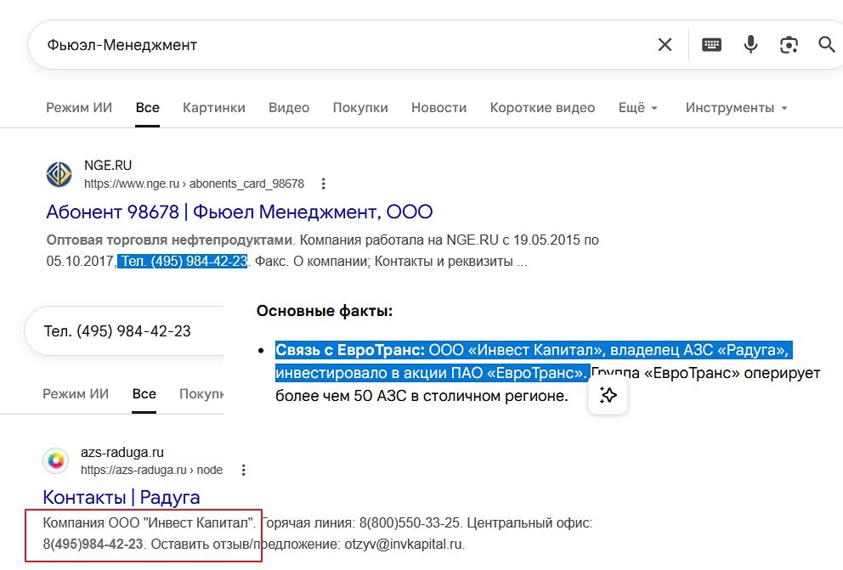Go to the "Короткие видео" tab

542,108
